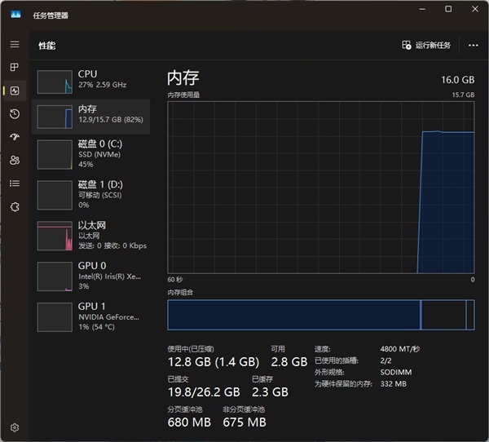Viewport: 489px width, 442px height.
Task: Select the Performance page icon
Action: coord(14,91)
